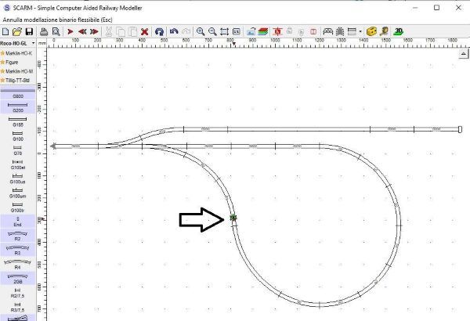This screenshot has width=470, height=321.
Task: Delete selection with the red X icon
Action: coord(145,32)
